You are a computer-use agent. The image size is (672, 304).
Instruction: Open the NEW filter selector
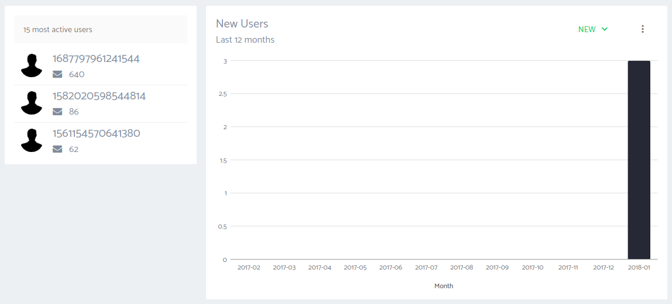pos(587,29)
